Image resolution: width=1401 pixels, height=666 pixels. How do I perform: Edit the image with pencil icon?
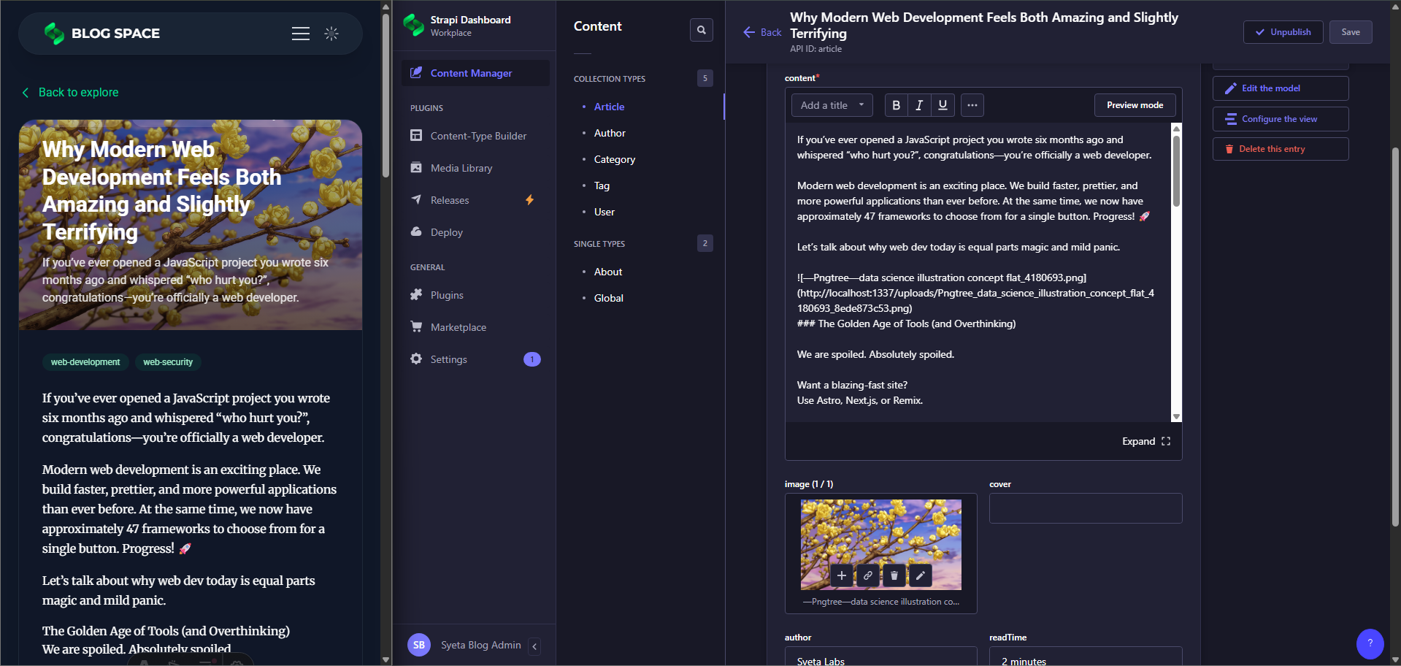point(920,575)
